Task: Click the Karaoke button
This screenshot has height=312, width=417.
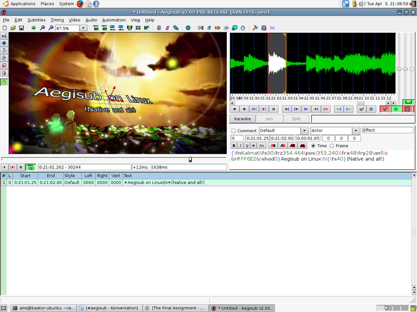Action: (242, 119)
